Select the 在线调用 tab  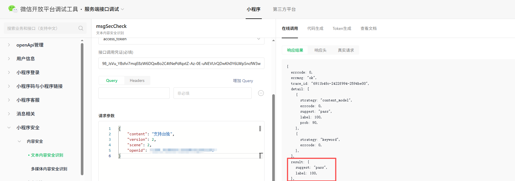pos(290,28)
